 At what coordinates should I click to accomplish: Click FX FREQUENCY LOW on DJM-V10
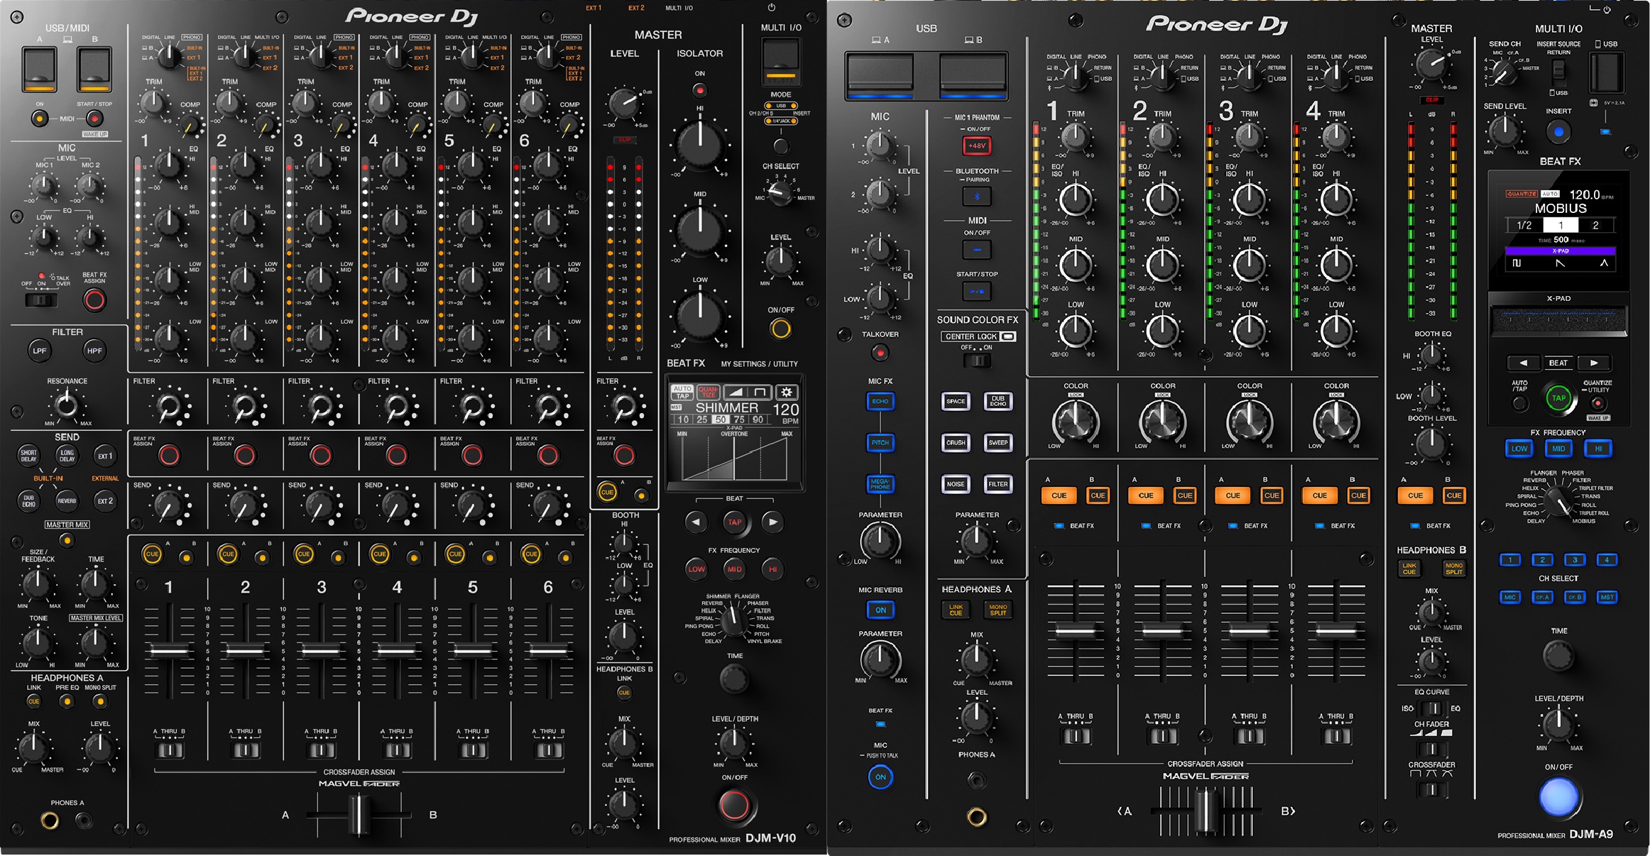[696, 569]
